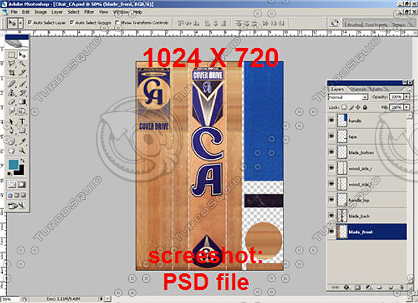
Task: Create a new layer with Layers panel icon
Action: [x=391, y=287]
